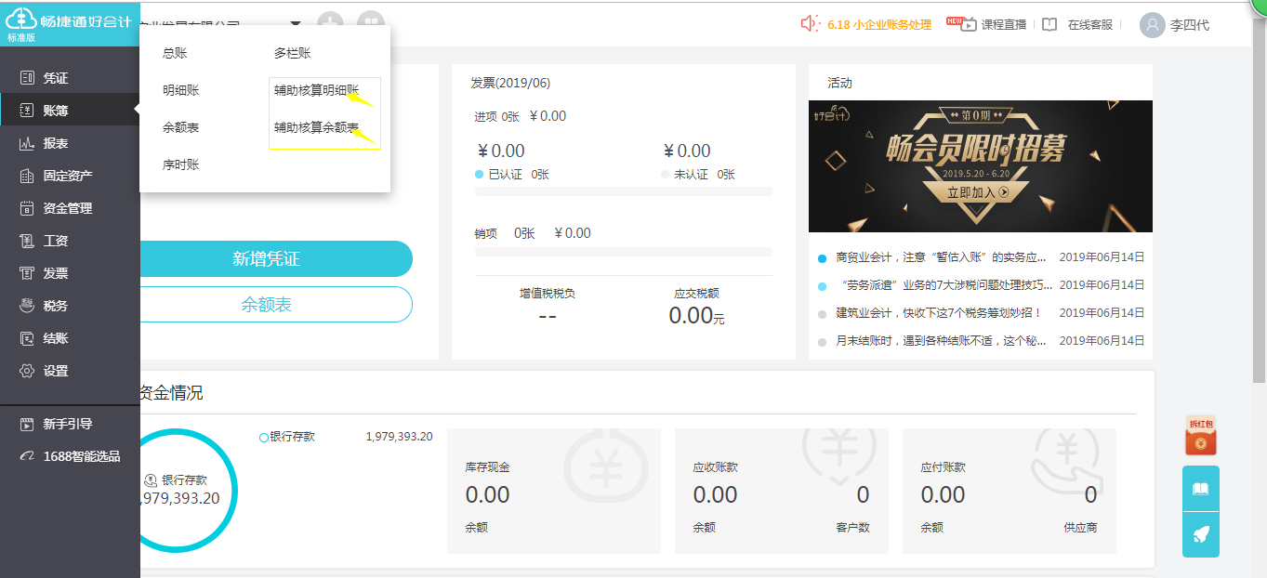This screenshot has height=578, width=1267.
Task: Open 明细账 from the submenu
Action: 181,91
